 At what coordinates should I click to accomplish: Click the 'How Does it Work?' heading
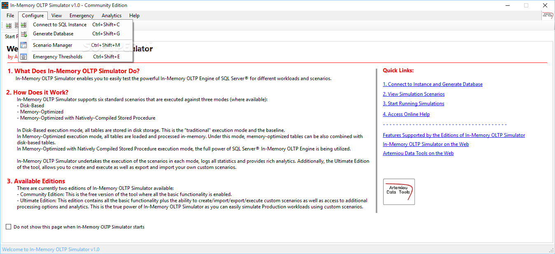37,92
